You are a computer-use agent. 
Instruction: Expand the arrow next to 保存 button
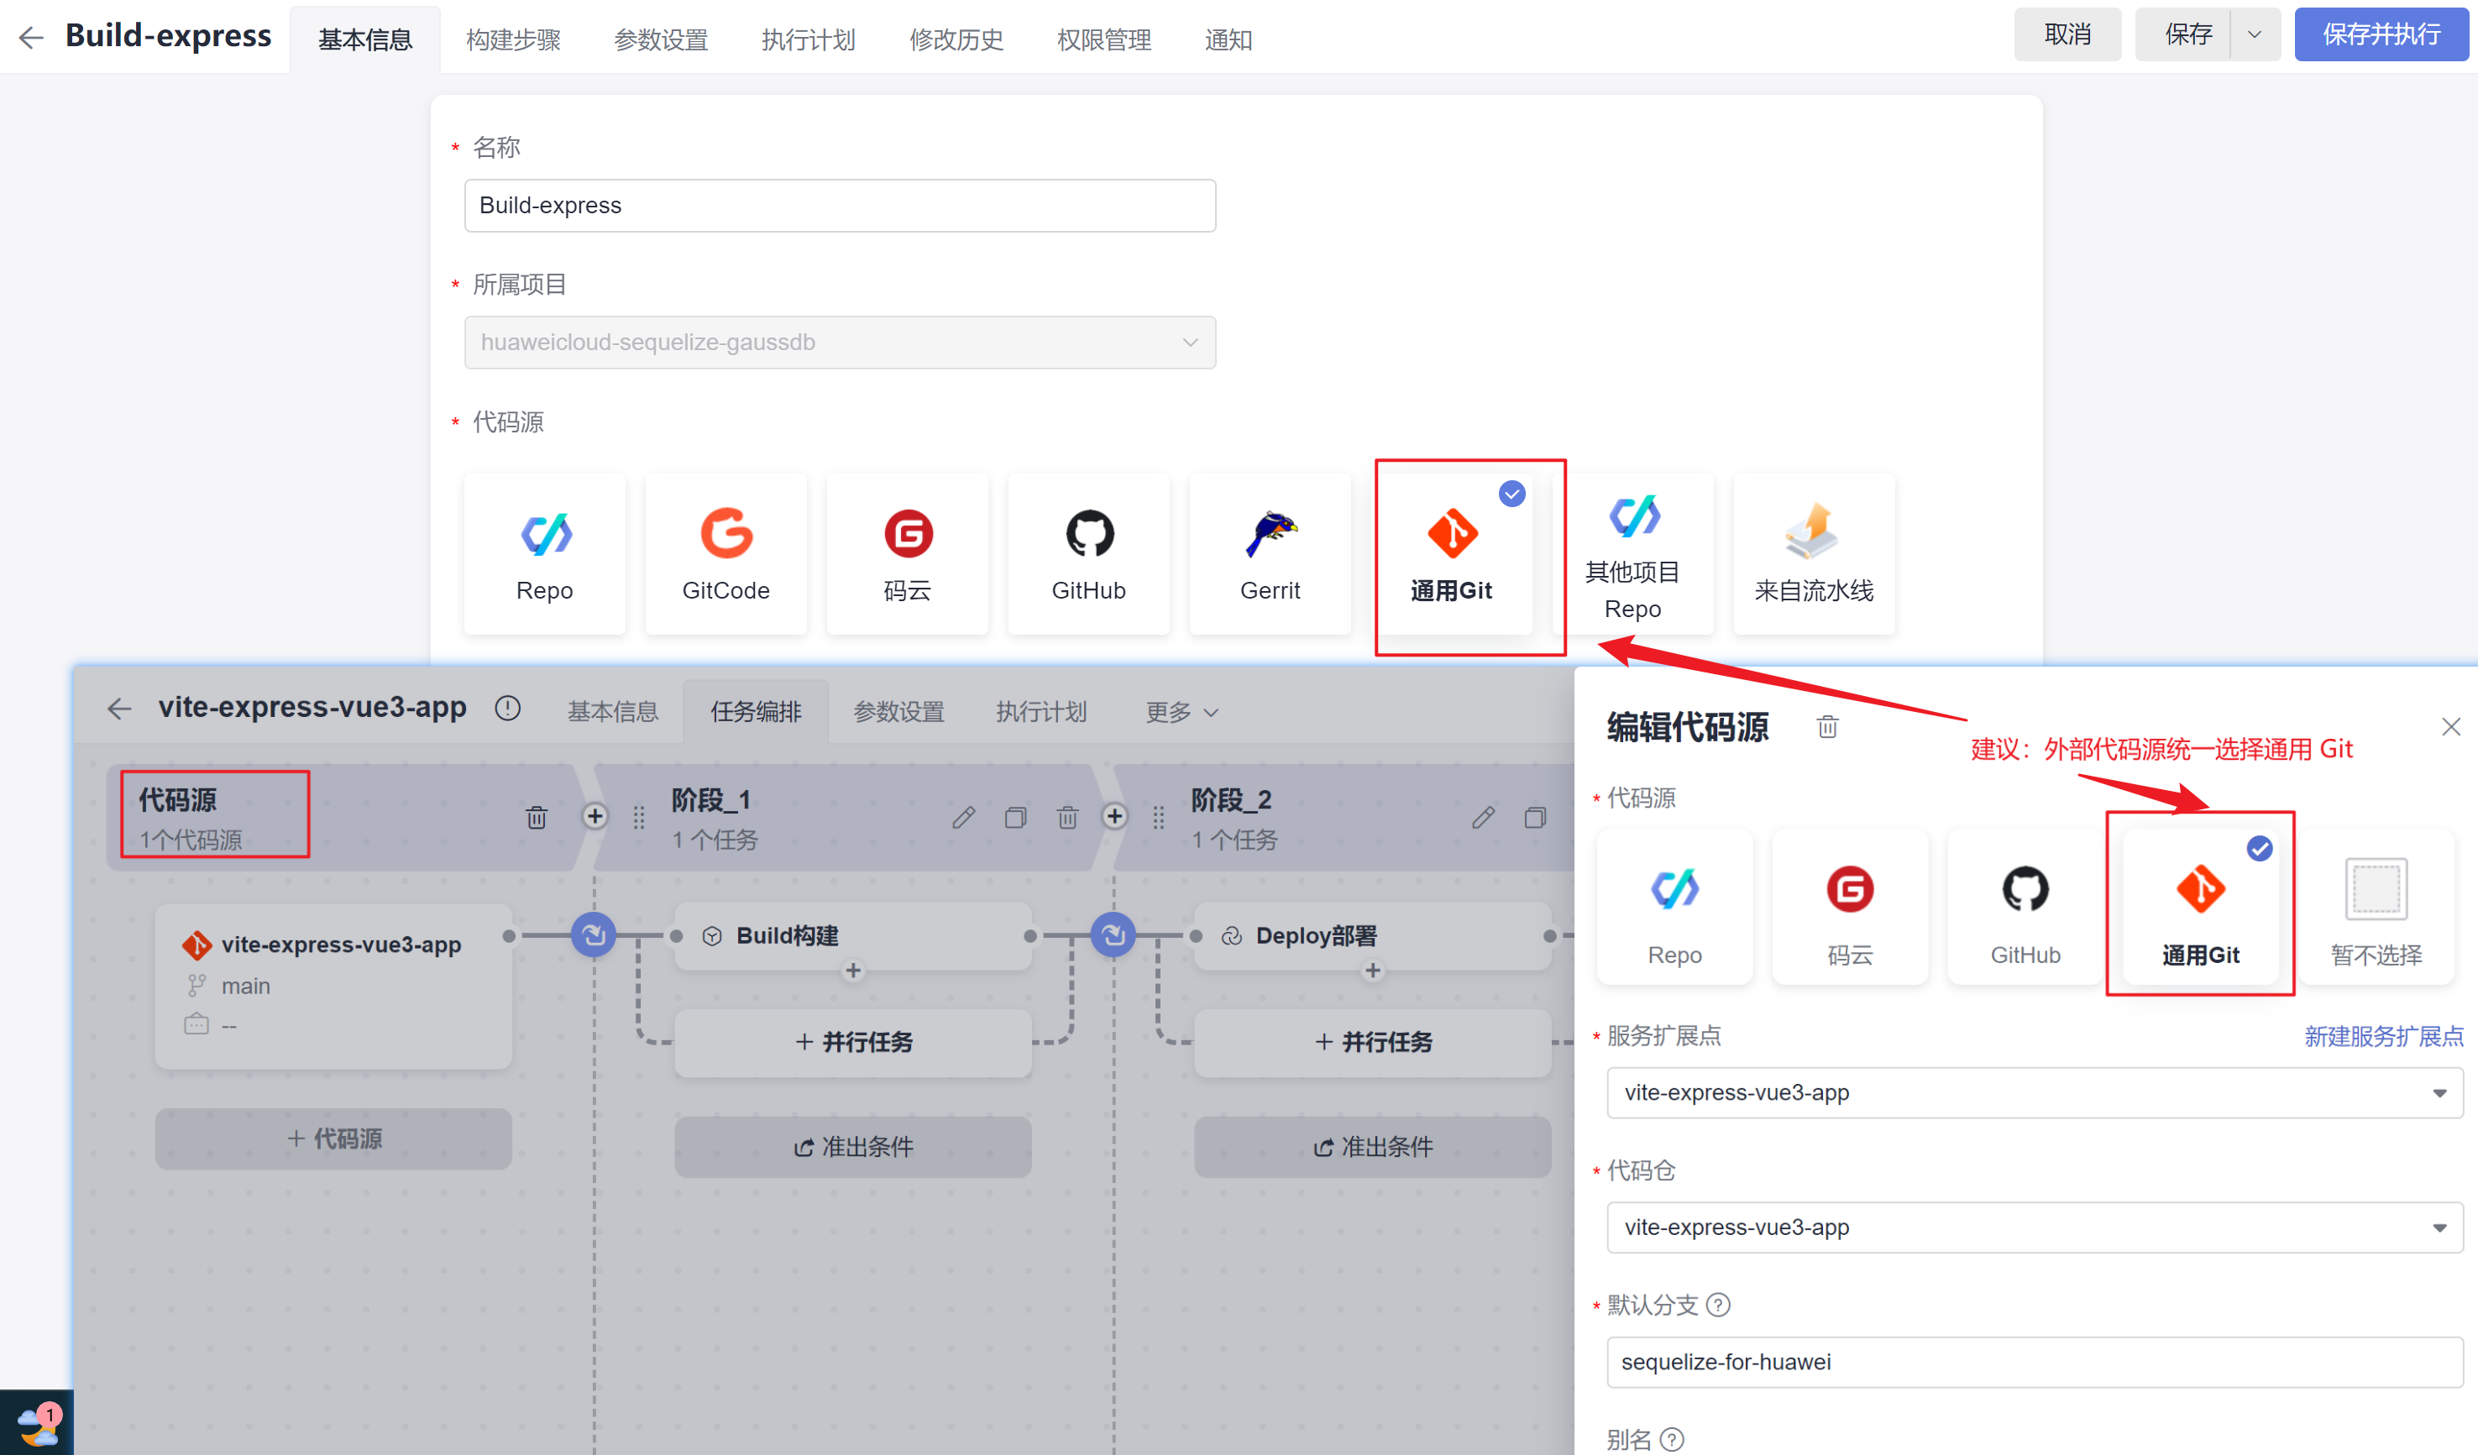click(2254, 34)
